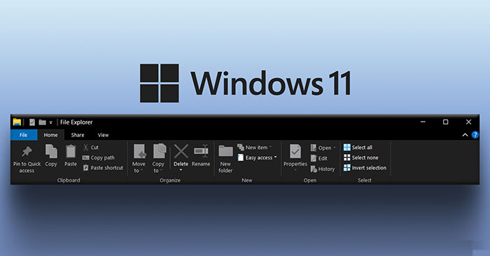This screenshot has height=256, width=490.
Task: Click Select none
Action: coord(361,157)
